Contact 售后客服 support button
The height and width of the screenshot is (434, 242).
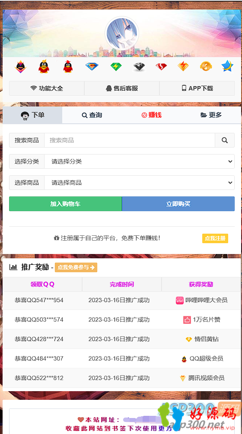pos(122,88)
